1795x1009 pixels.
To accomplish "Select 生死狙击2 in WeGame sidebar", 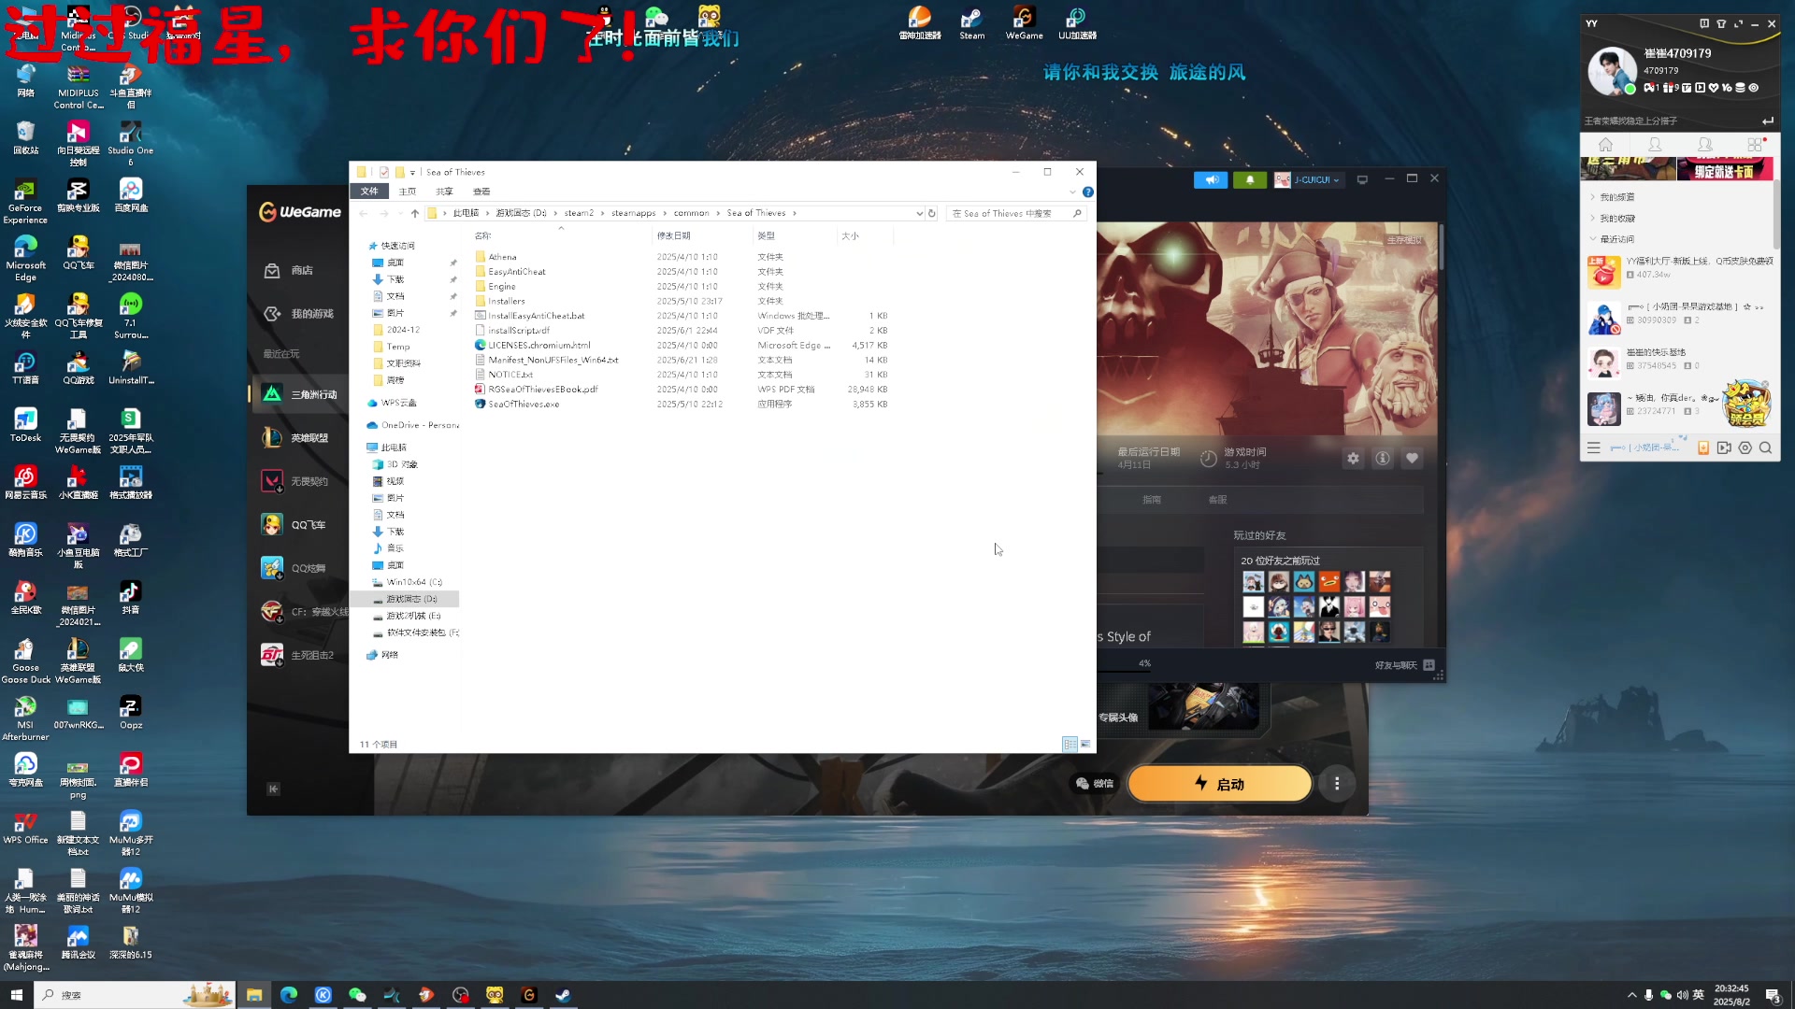I will pos(297,655).
